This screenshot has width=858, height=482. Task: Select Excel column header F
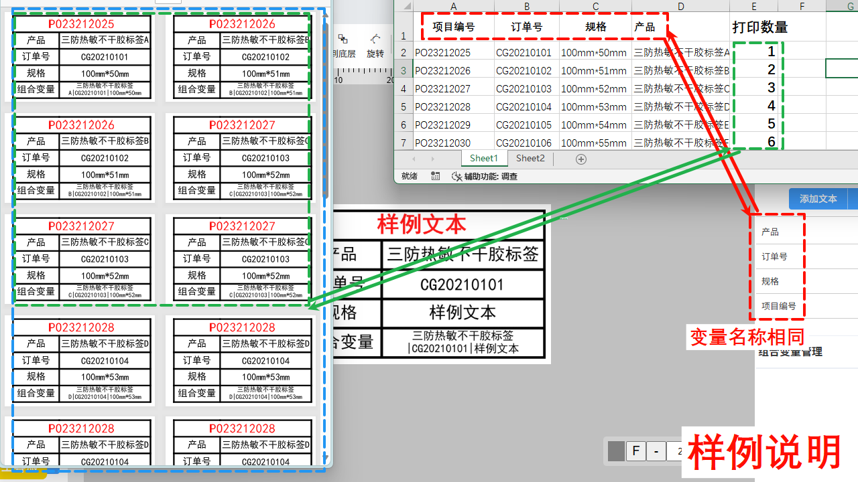pyautogui.click(x=802, y=6)
